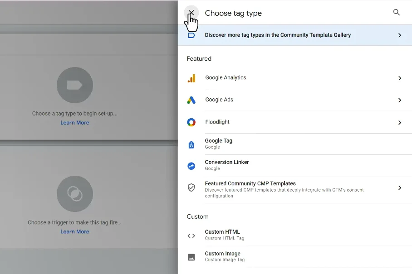
Task: Expand Featured Community CMP Templates chevron
Action: [x=400, y=188]
